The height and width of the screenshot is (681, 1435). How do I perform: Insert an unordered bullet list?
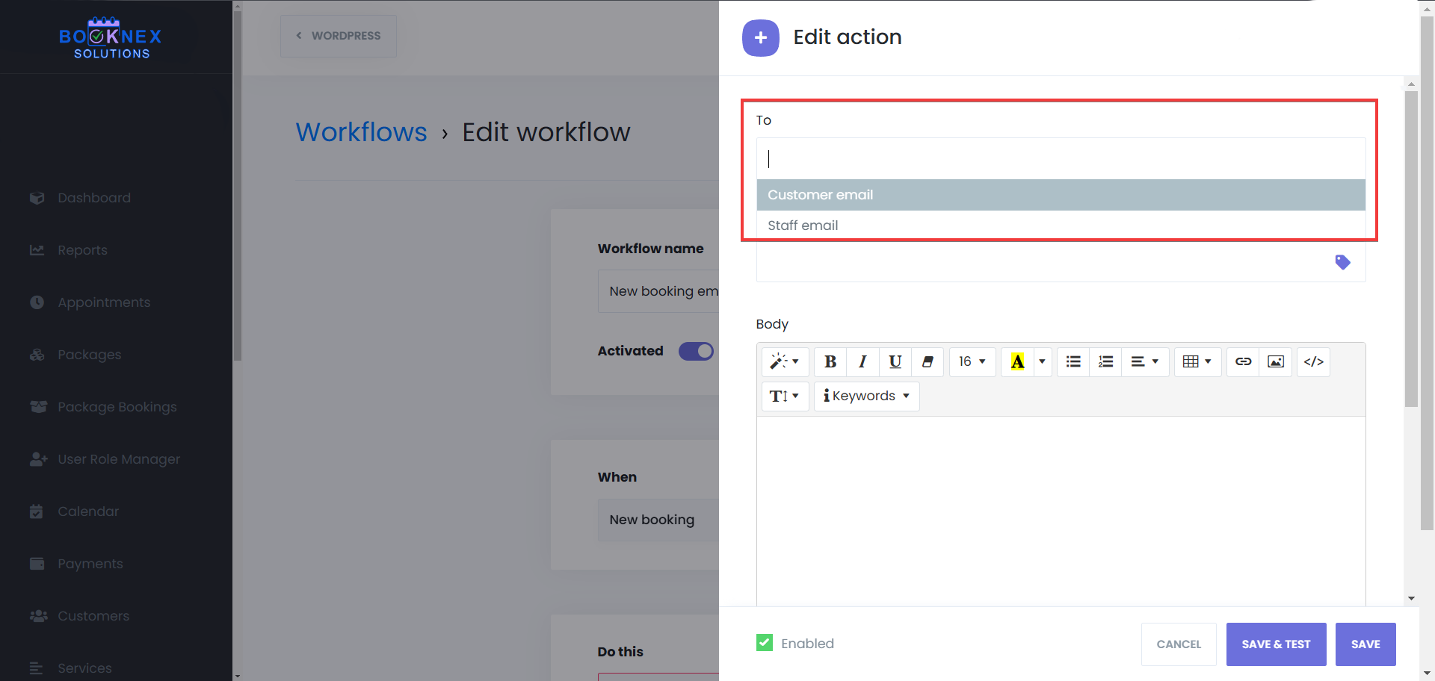[x=1073, y=362]
